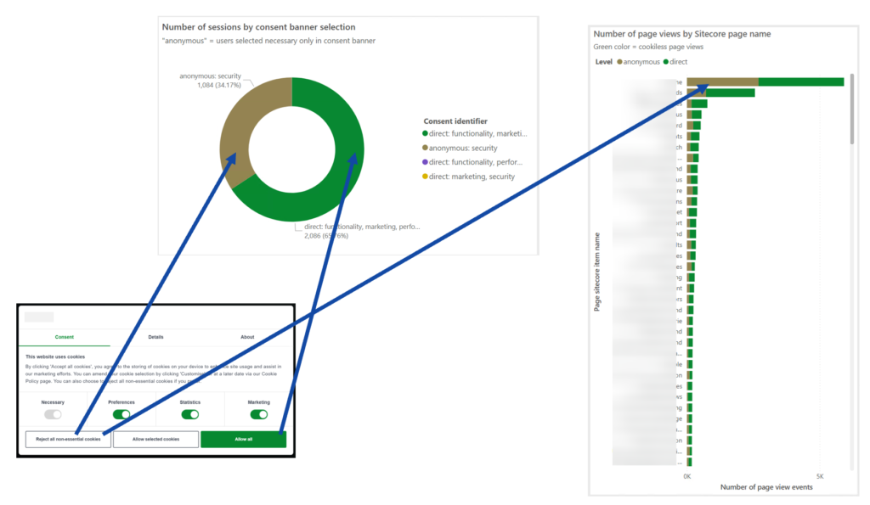Click the anonymous level legend dot in bar chart
This screenshot has height=505, width=870.
pyautogui.click(x=620, y=62)
